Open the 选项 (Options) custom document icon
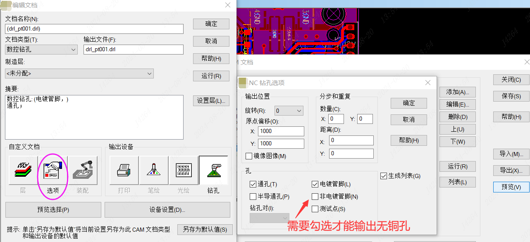530x242 pixels. [53, 170]
